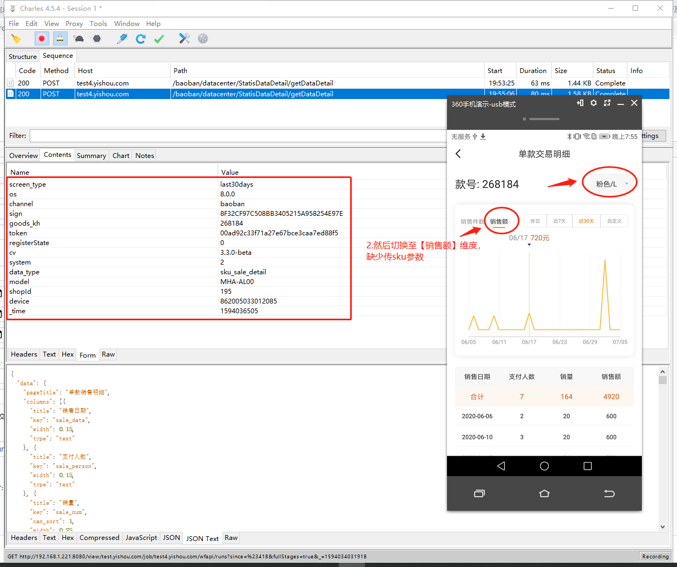
Task: Open the Tools menu
Action: (98, 24)
